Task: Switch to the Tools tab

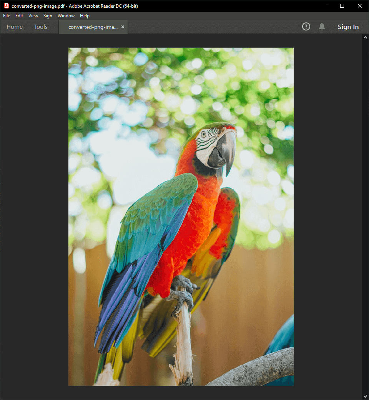Action: click(41, 27)
